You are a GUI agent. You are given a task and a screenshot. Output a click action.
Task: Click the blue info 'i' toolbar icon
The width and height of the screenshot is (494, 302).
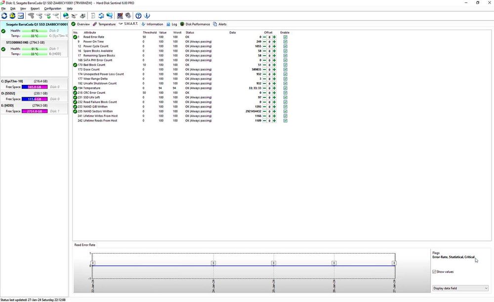(147, 15)
